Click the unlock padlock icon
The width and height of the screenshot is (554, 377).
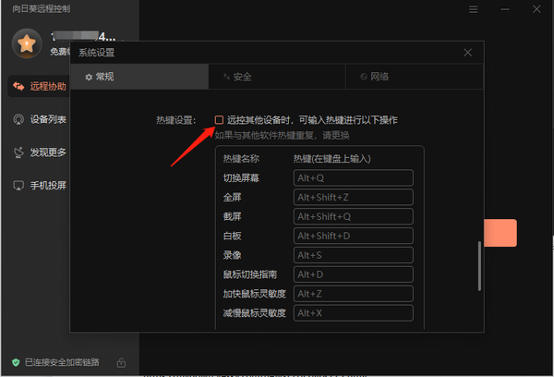[x=121, y=362]
